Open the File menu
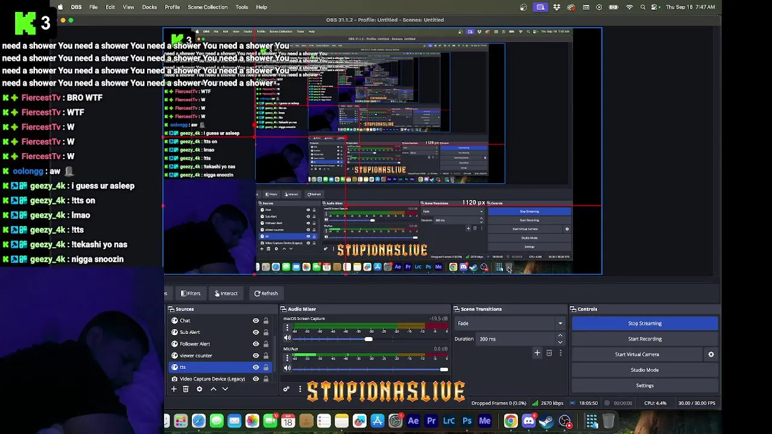 pos(93,7)
